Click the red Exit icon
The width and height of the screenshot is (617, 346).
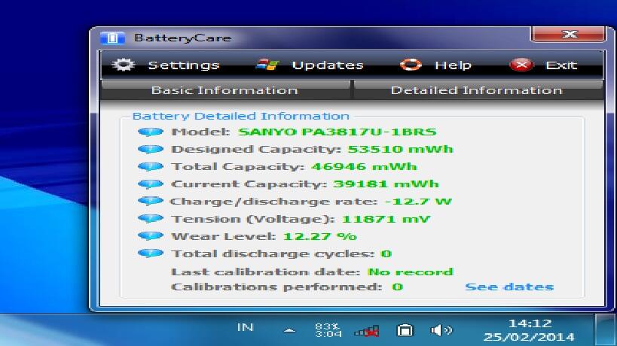[521, 65]
